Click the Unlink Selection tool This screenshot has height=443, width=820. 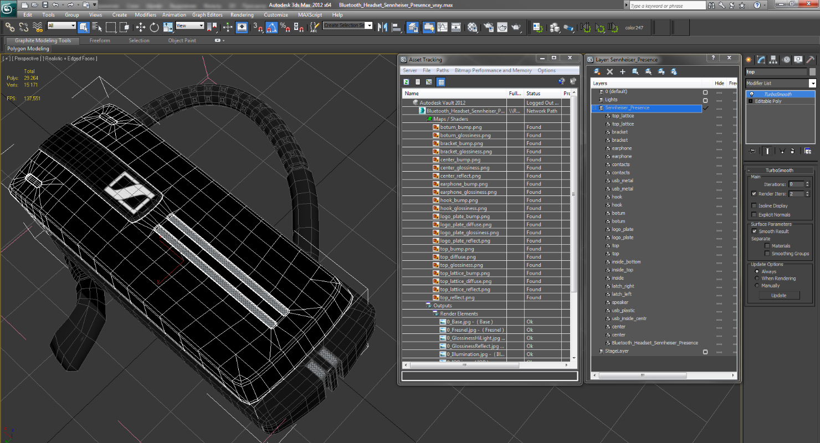tap(24, 27)
